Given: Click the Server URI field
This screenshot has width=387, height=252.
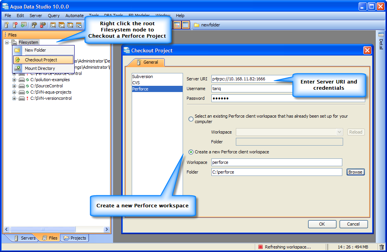Looking at the screenshot, I should (252, 79).
